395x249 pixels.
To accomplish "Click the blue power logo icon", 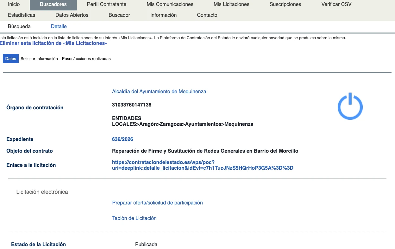I will click(x=350, y=106).
